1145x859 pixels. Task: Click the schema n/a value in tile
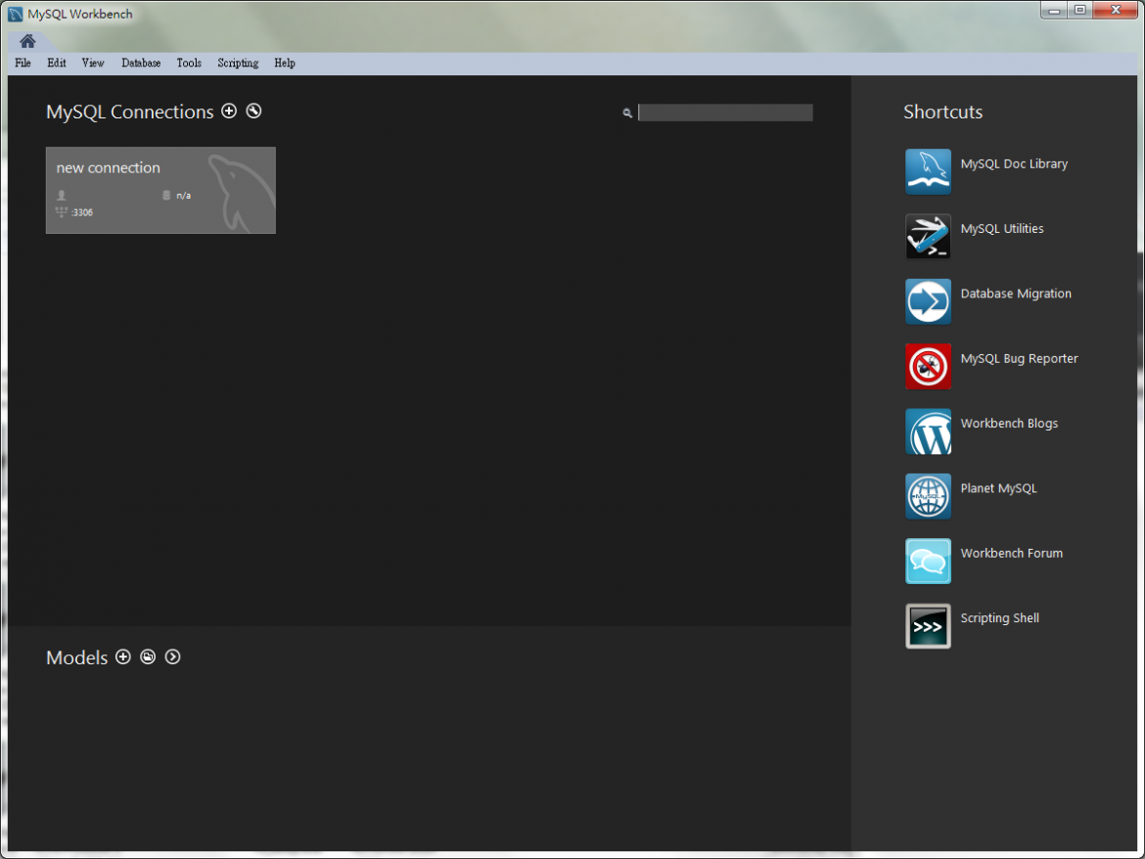point(183,196)
